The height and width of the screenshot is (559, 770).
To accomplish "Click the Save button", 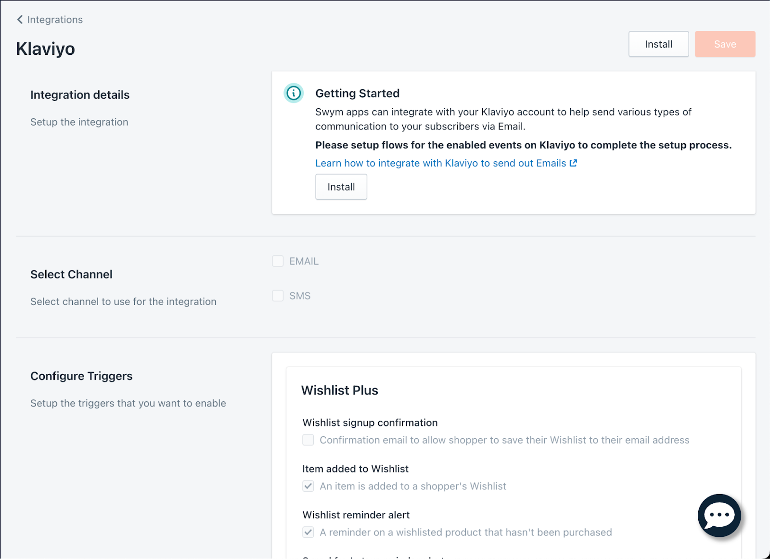I will [x=725, y=44].
